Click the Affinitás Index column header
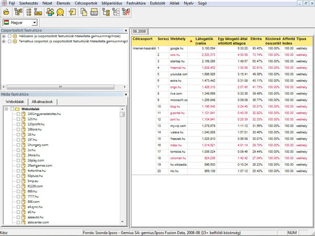This screenshot has width=315, height=236. point(288,41)
